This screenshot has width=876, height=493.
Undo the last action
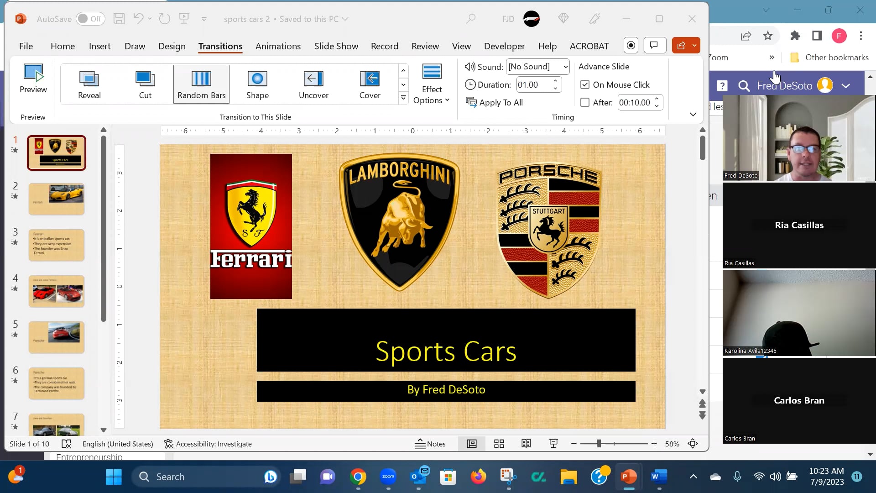pyautogui.click(x=138, y=19)
